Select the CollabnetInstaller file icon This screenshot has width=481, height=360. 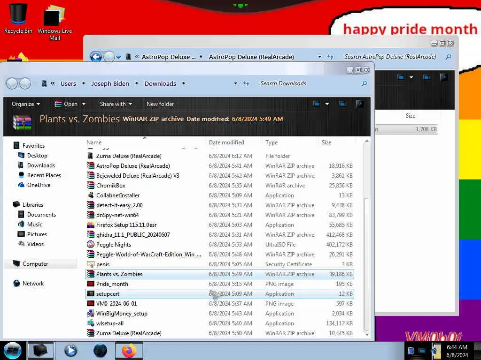pos(91,195)
